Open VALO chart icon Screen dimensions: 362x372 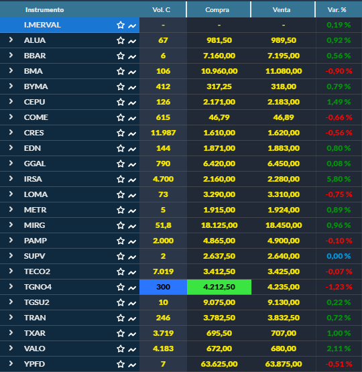(132, 349)
